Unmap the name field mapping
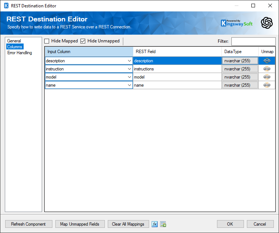Screen dimensions: 279x233 (267, 85)
